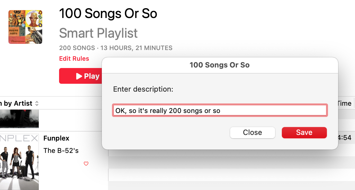Click the "Enter description:" label
The height and width of the screenshot is (190, 355).
pos(143,89)
